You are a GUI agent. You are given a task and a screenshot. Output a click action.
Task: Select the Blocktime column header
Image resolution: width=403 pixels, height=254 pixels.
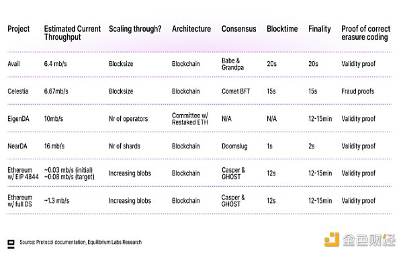pyautogui.click(x=282, y=29)
